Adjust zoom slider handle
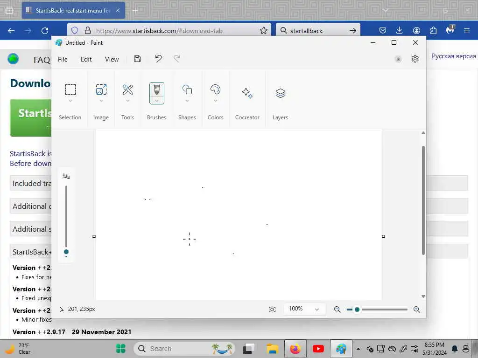The height and width of the screenshot is (358, 478). pos(357,310)
